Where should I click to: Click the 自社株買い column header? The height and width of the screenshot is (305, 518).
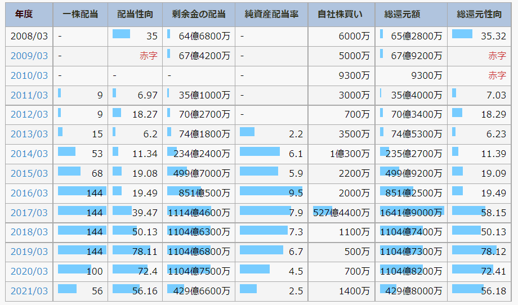tap(341, 15)
